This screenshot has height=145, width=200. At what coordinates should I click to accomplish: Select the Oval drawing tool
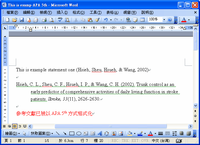(79, 133)
